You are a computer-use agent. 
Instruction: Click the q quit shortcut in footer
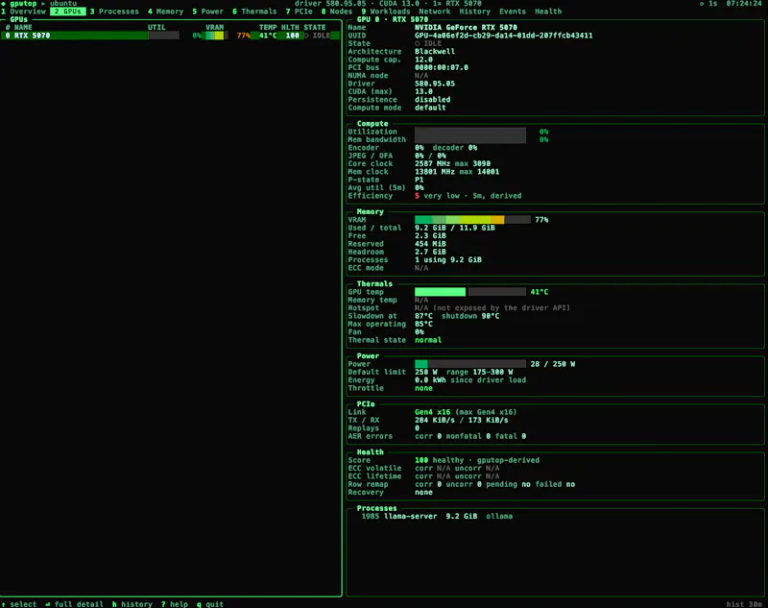[x=210, y=604]
